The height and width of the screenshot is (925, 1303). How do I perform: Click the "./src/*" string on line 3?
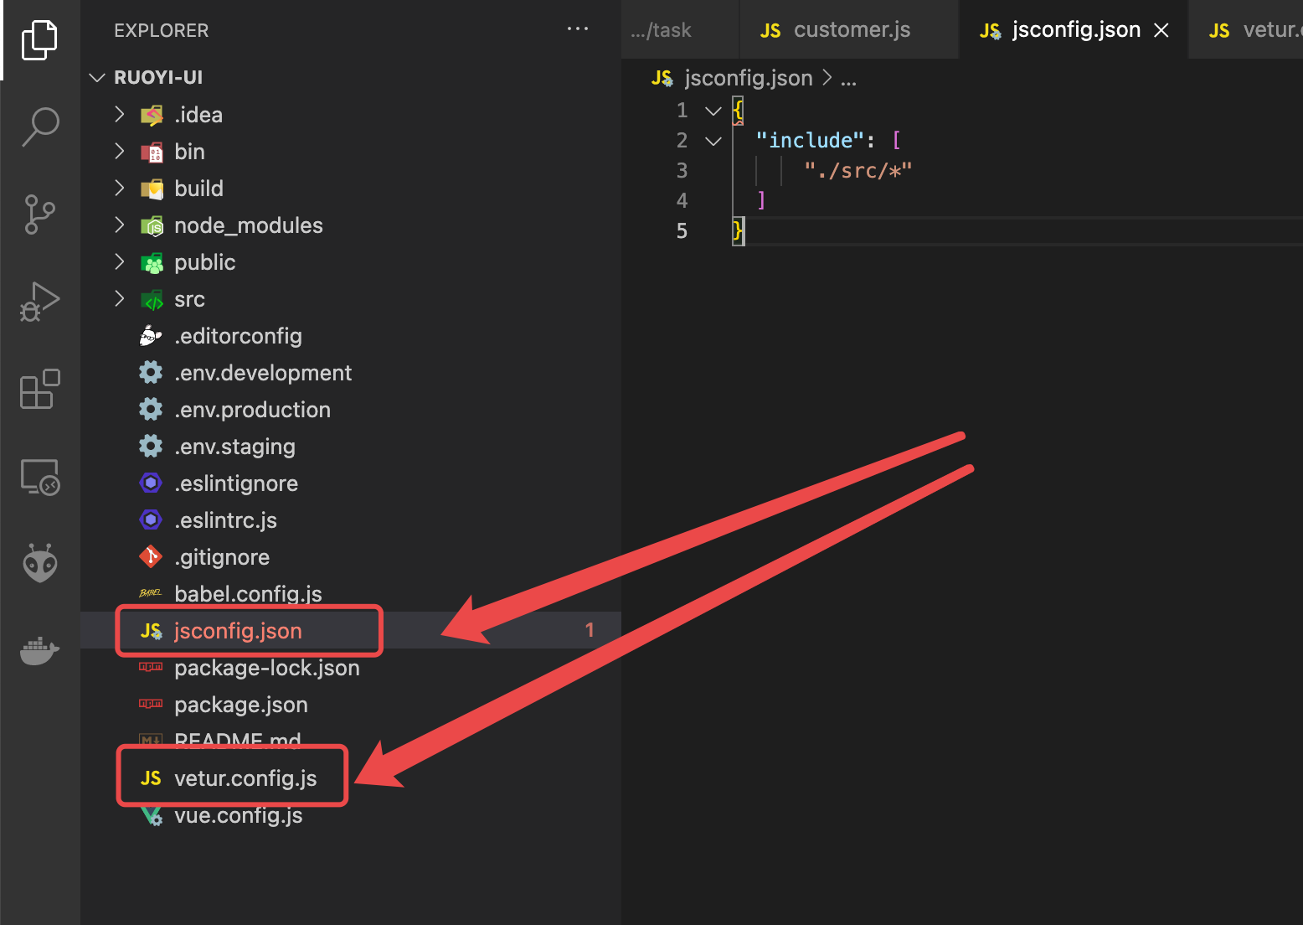coord(858,171)
